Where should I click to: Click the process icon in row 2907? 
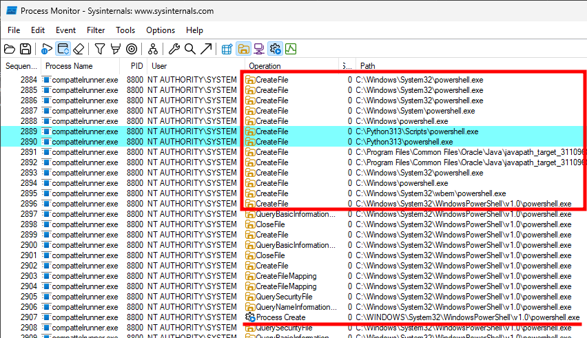(46, 317)
